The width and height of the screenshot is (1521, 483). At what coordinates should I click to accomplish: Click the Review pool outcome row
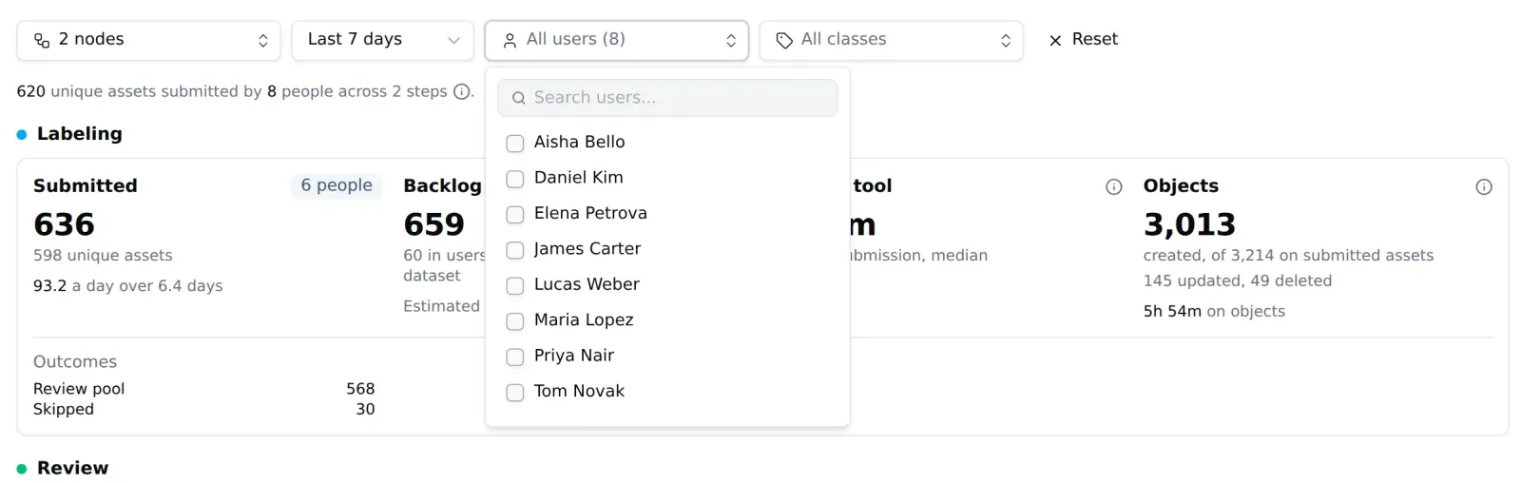[204, 389]
